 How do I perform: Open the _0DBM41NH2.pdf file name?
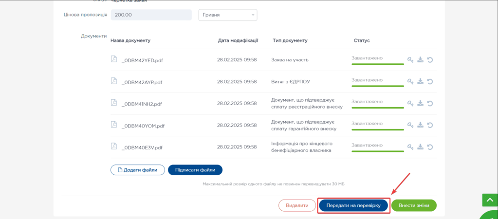pos(142,104)
